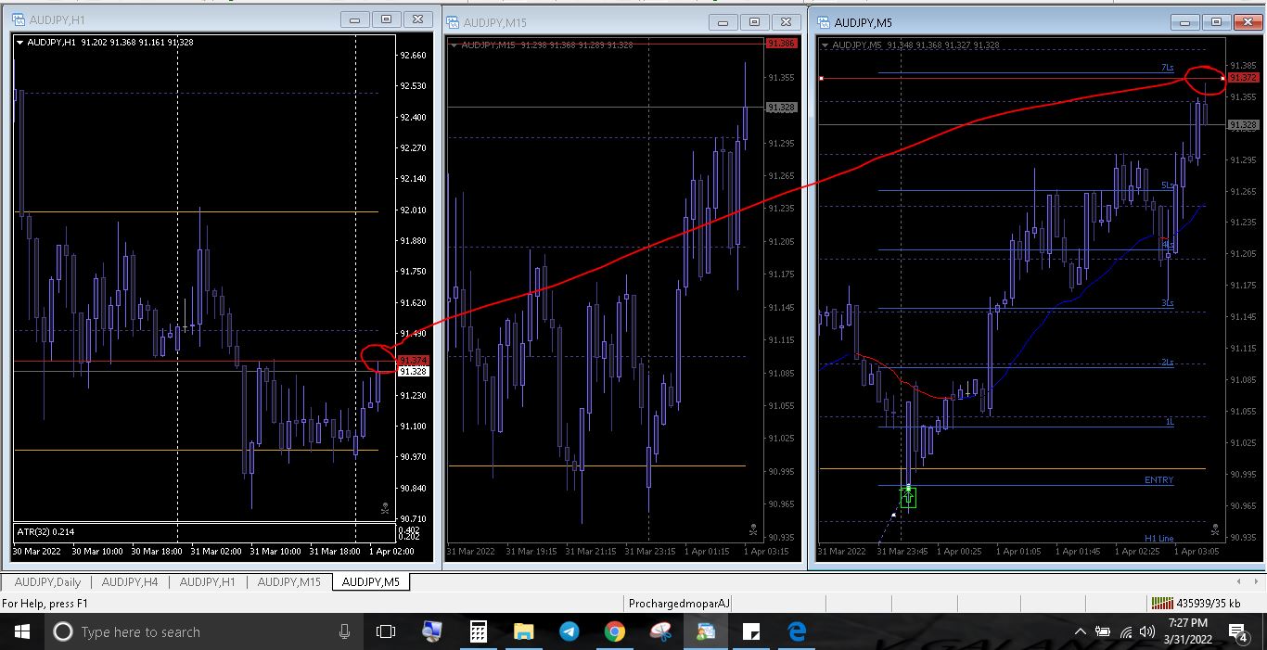Viewport: 1267px width, 650px height.
Task: Click the AUDJPY,M5 window title icon
Action: [824, 22]
